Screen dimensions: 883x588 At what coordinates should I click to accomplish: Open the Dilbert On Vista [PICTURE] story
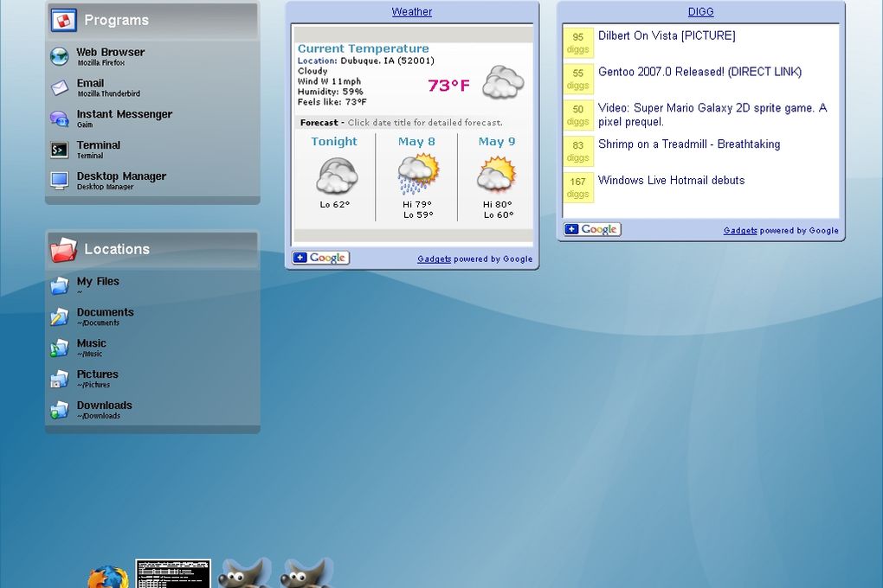click(x=667, y=35)
